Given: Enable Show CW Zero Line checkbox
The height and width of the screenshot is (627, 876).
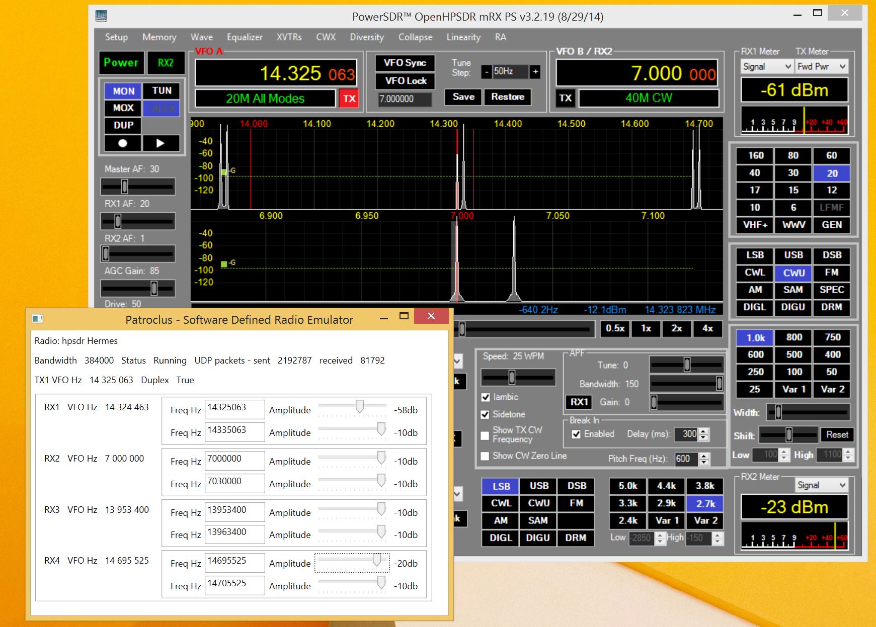Looking at the screenshot, I should click(x=486, y=456).
